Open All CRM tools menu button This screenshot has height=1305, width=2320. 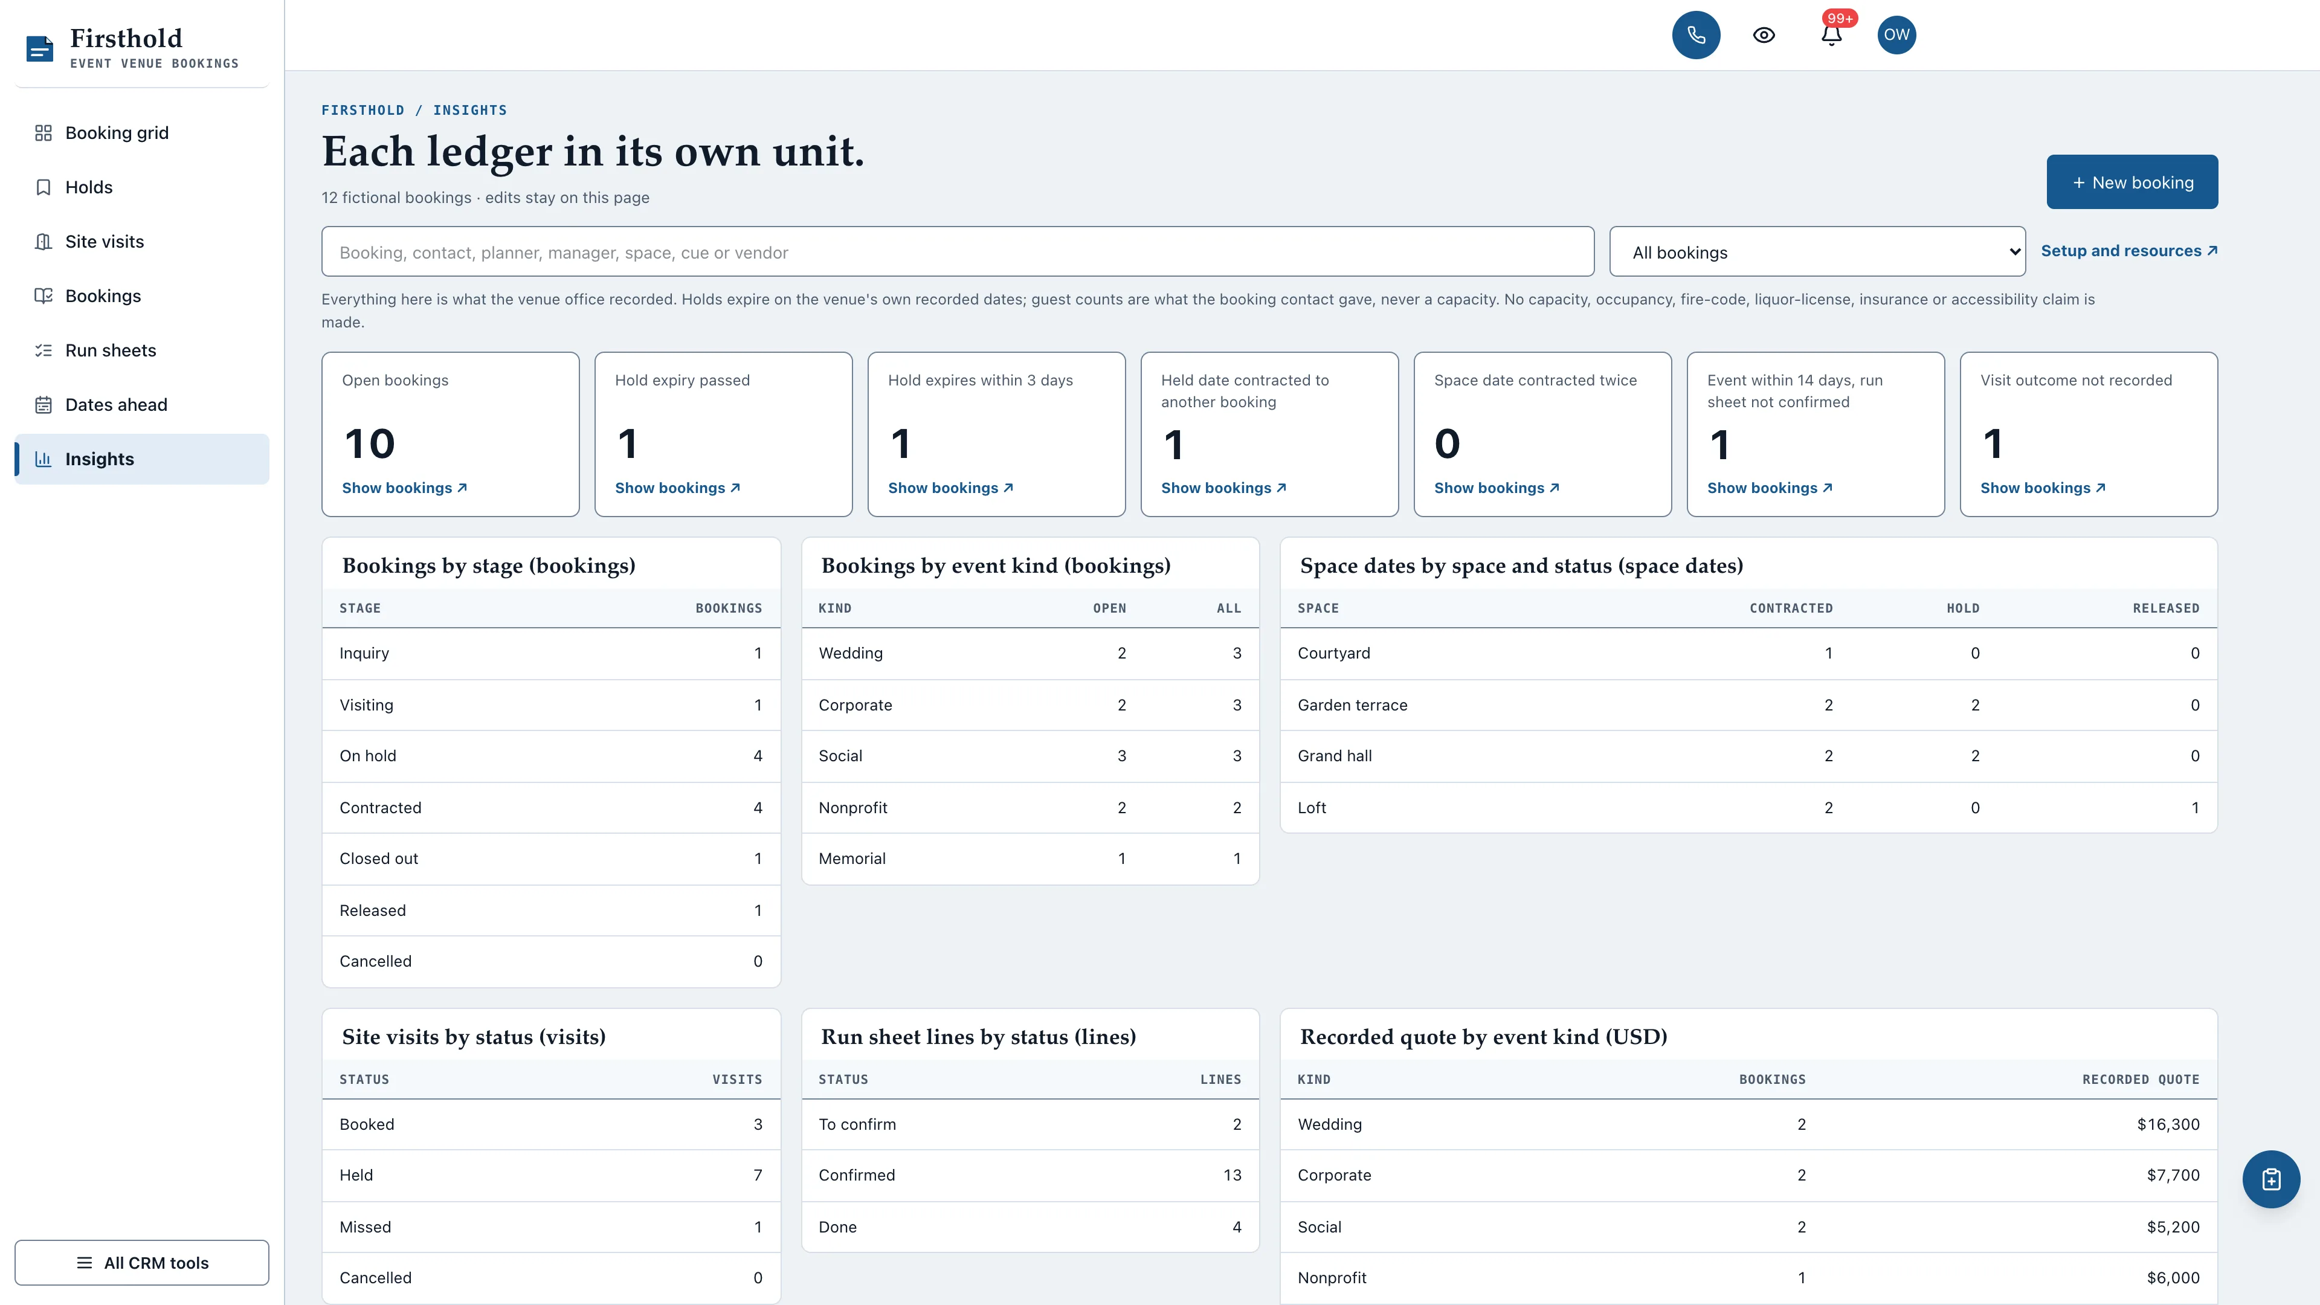tap(141, 1263)
